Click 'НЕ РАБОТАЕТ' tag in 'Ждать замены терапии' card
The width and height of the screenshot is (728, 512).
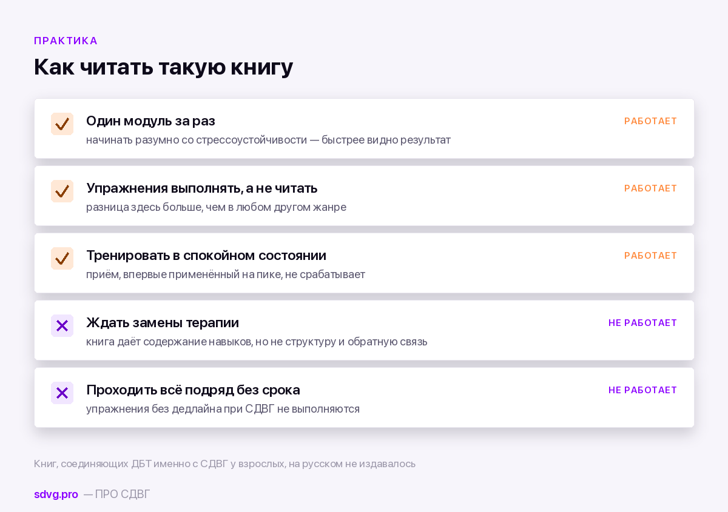pyautogui.click(x=642, y=323)
